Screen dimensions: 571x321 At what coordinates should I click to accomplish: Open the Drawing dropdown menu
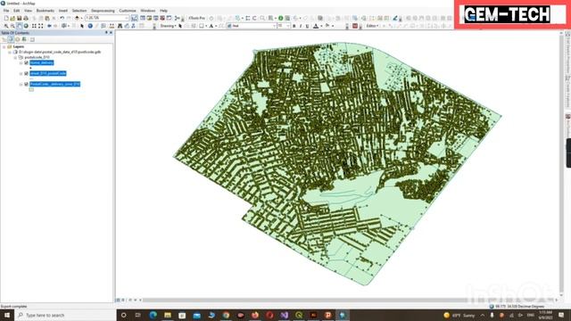168,26
